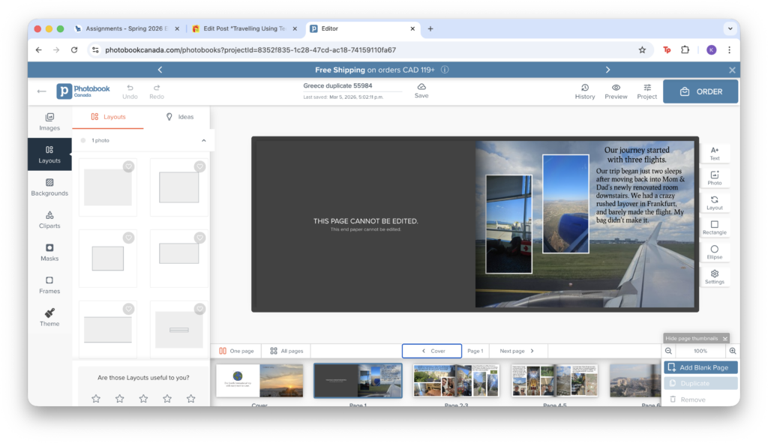Open the Images panel in sidebar
Screen dimensions: 768x443
(49, 121)
